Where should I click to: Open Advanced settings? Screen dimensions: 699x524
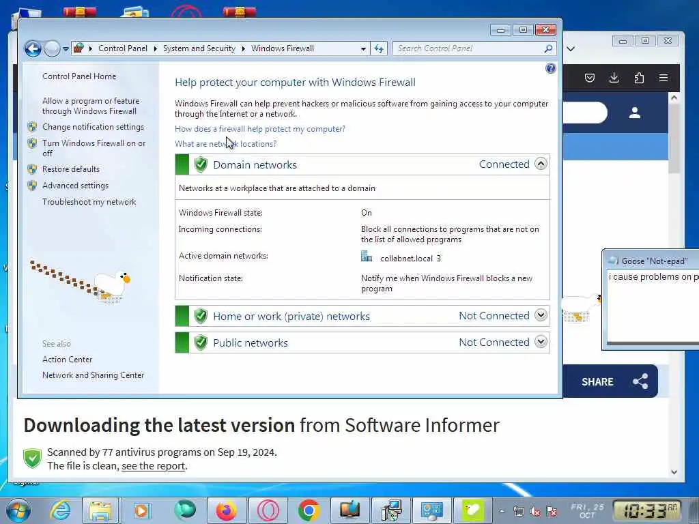[x=75, y=186]
